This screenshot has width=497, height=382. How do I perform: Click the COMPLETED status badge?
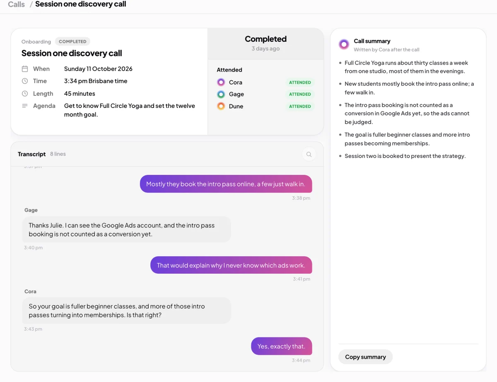tap(72, 41)
